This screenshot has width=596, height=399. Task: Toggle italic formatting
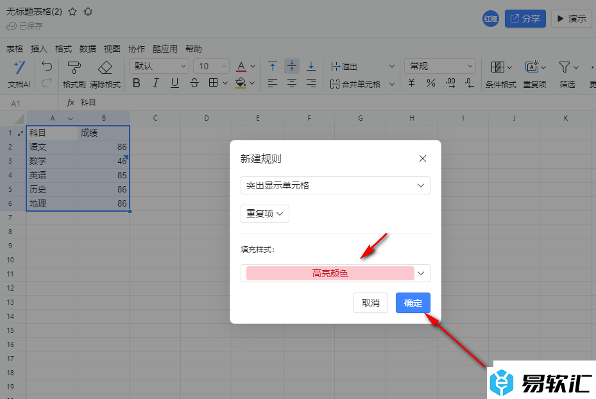(x=155, y=83)
